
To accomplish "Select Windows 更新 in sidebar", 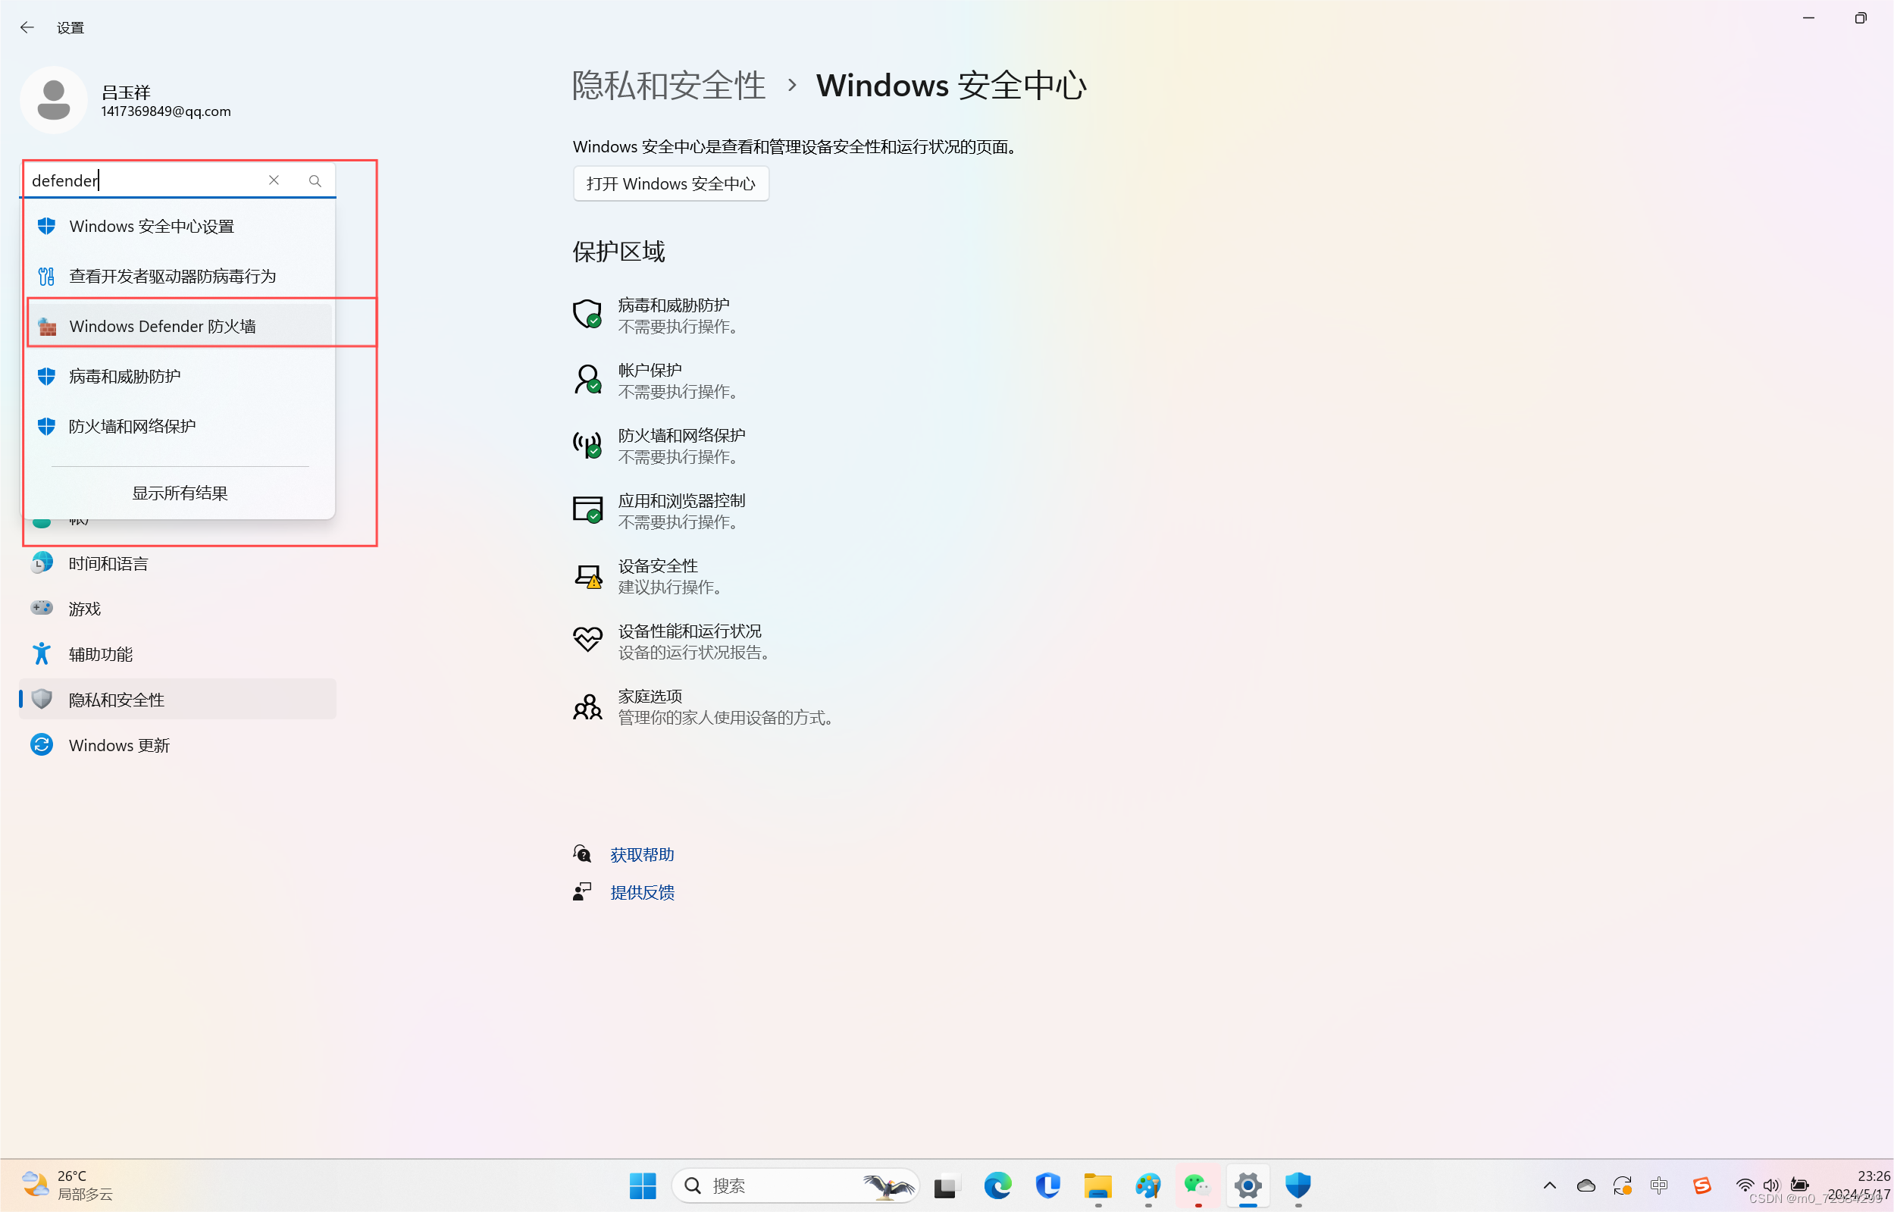I will coord(119,745).
